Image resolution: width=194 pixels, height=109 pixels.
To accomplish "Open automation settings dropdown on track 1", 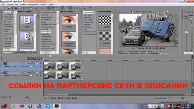I will [x=34, y=63].
